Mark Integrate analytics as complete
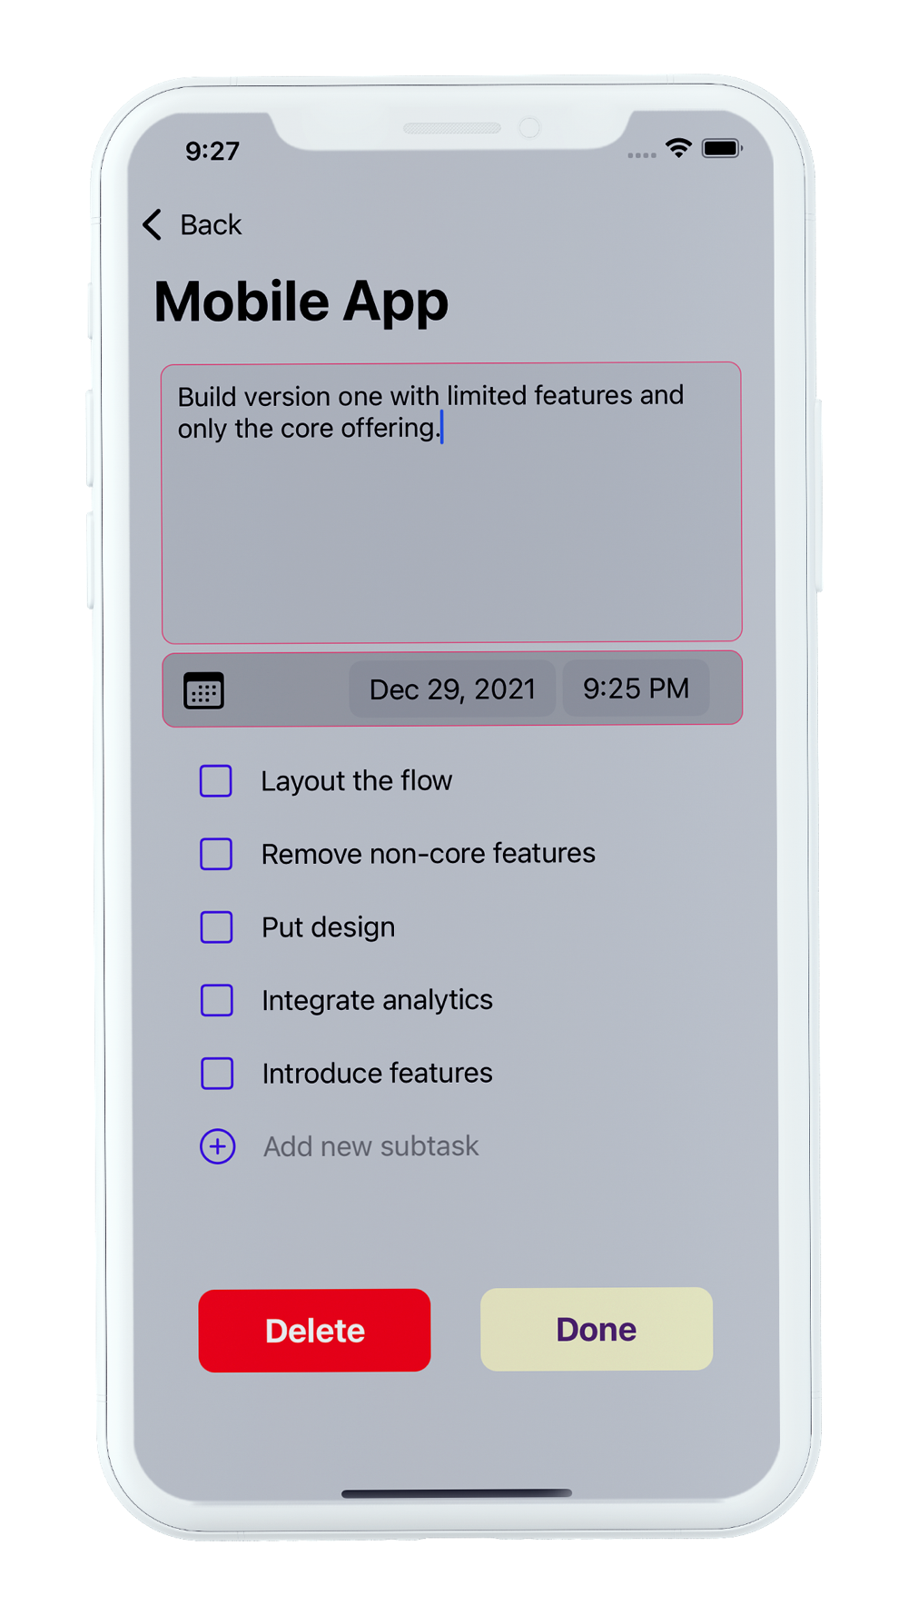 pos(217,1000)
